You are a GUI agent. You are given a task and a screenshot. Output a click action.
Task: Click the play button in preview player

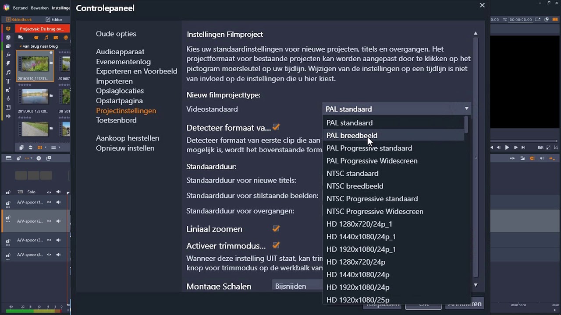point(507,147)
